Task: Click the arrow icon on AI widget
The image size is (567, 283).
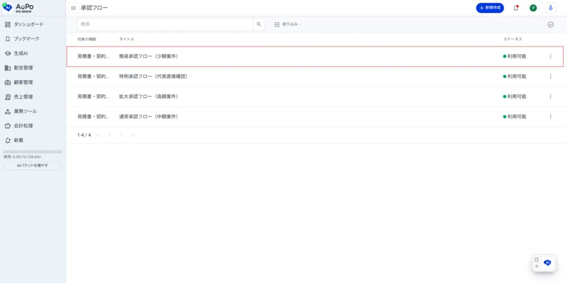Action: click(537, 266)
